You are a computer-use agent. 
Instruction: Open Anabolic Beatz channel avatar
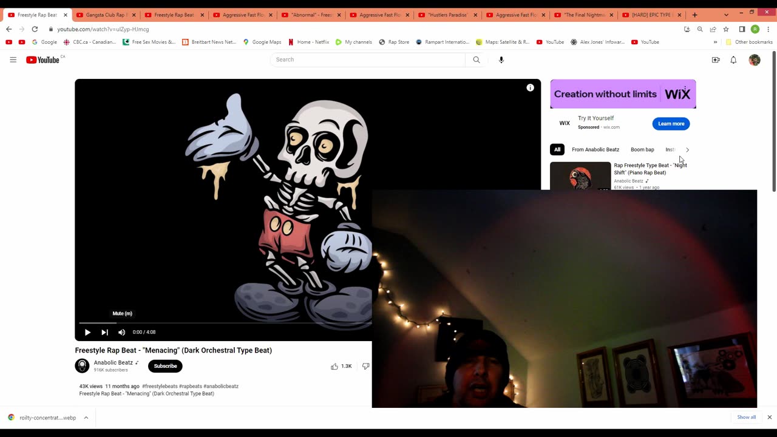point(82,365)
